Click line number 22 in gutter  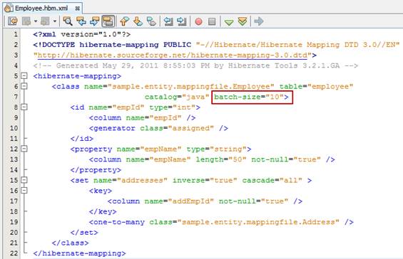(14, 253)
